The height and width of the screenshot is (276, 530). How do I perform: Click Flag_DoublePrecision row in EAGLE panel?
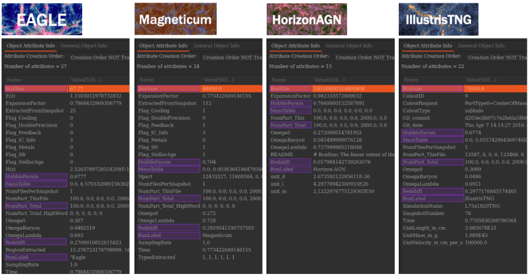point(67,125)
